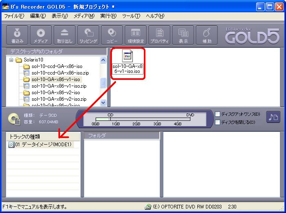The height and width of the screenshot is (213, 286).
Task: Open the ヘルプ(H) menu
Action: click(155, 16)
